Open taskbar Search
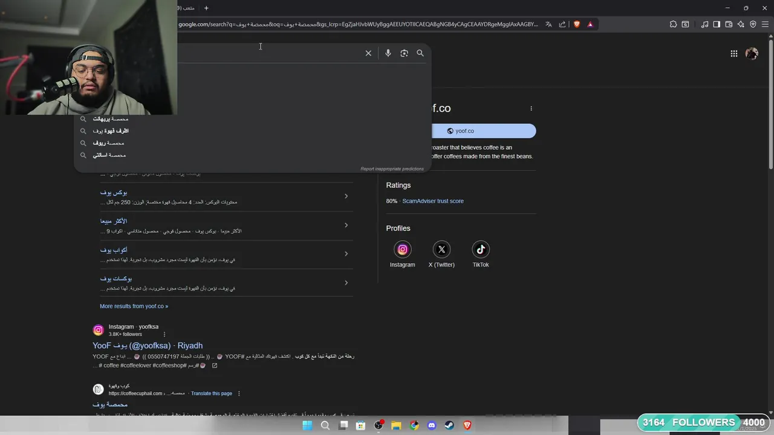774x435 pixels. tap(325, 425)
